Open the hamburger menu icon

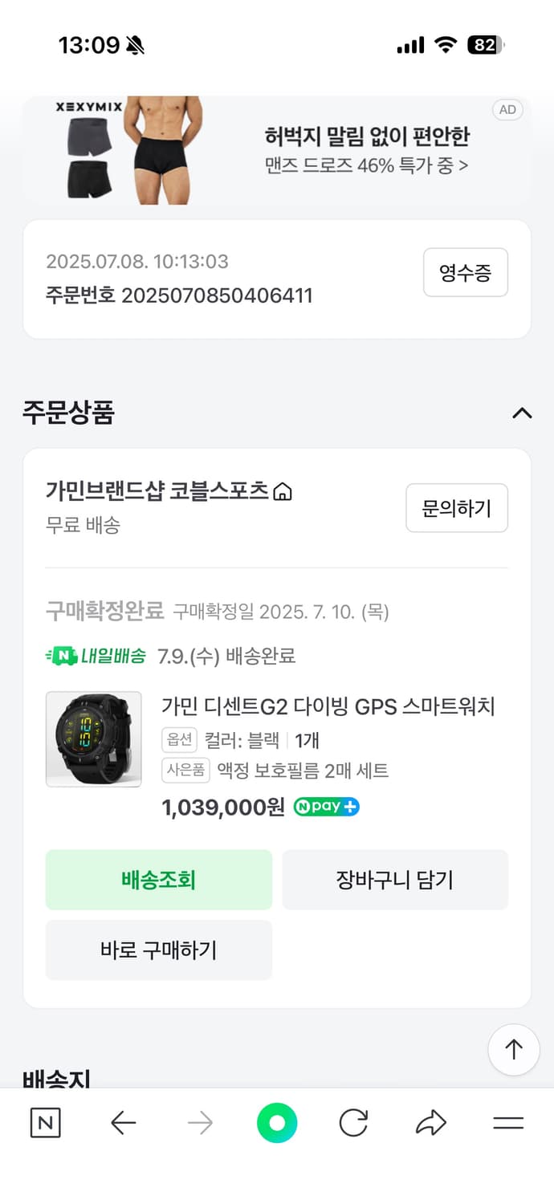508,1123
